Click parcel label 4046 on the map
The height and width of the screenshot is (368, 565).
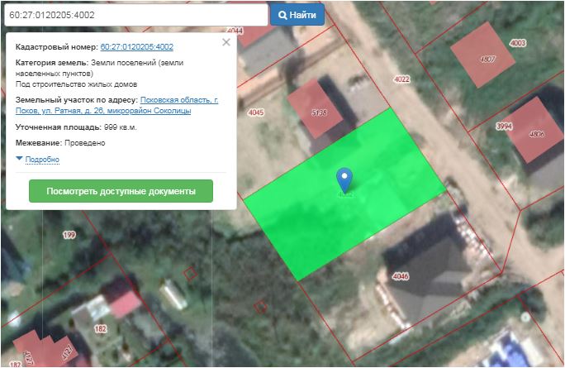tap(401, 275)
